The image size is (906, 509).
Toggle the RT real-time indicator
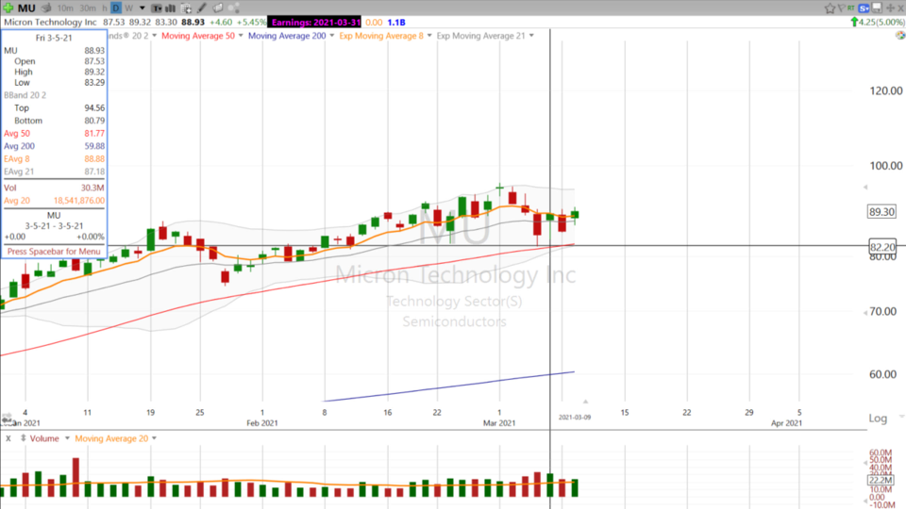[851, 8]
